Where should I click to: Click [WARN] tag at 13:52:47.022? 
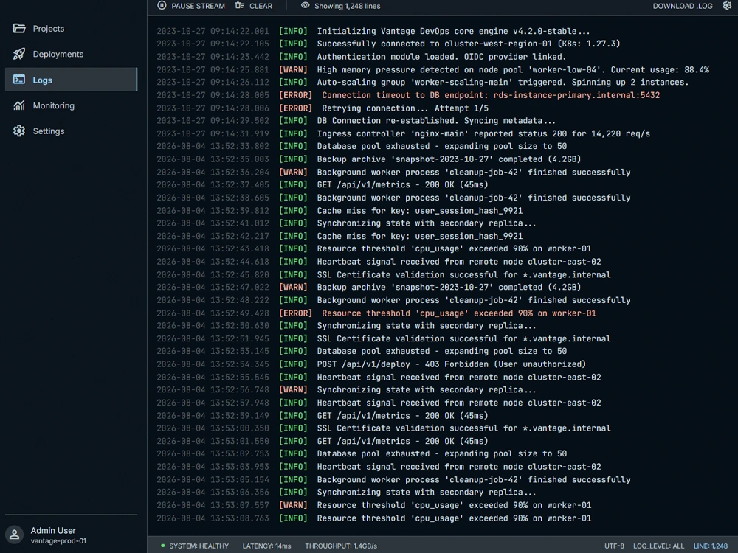point(293,288)
